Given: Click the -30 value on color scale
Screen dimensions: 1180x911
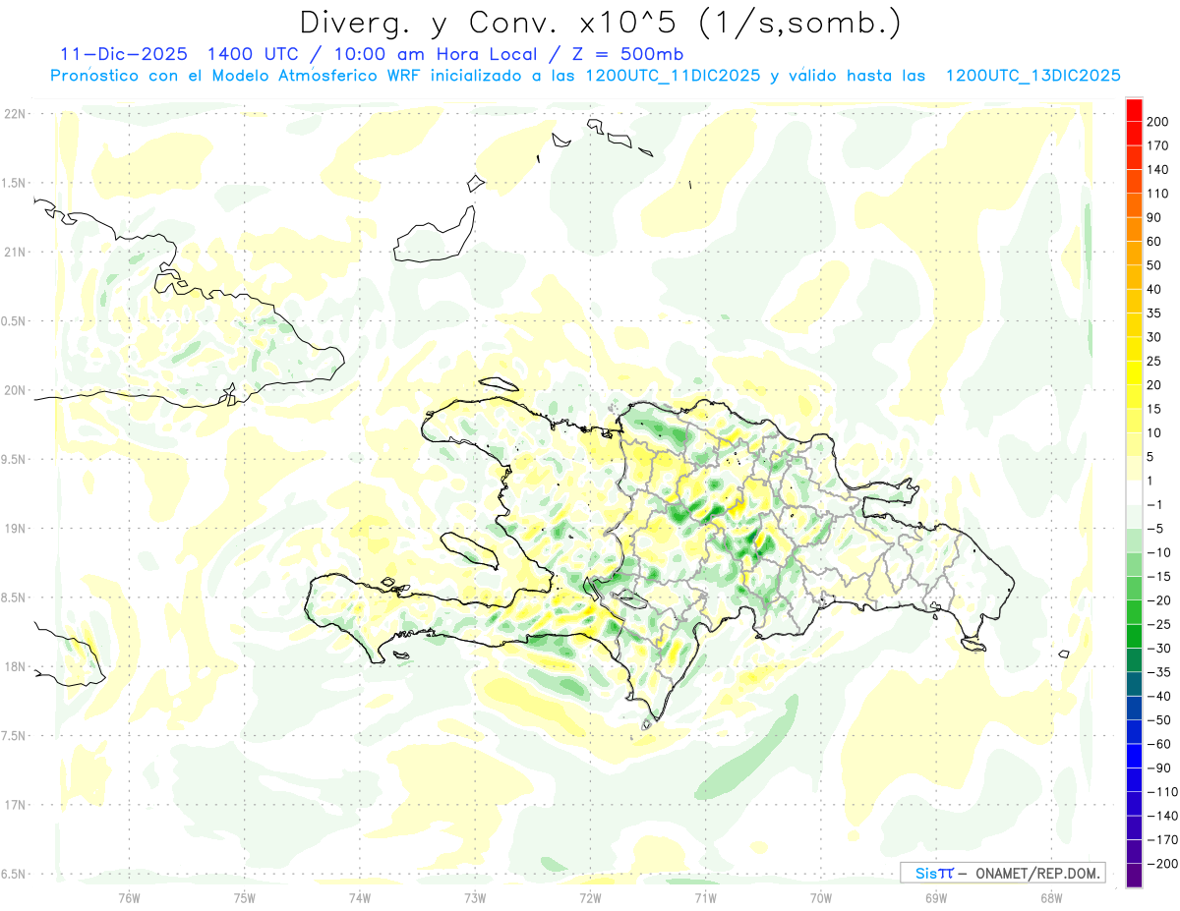Looking at the screenshot, I should pyautogui.click(x=1158, y=649).
